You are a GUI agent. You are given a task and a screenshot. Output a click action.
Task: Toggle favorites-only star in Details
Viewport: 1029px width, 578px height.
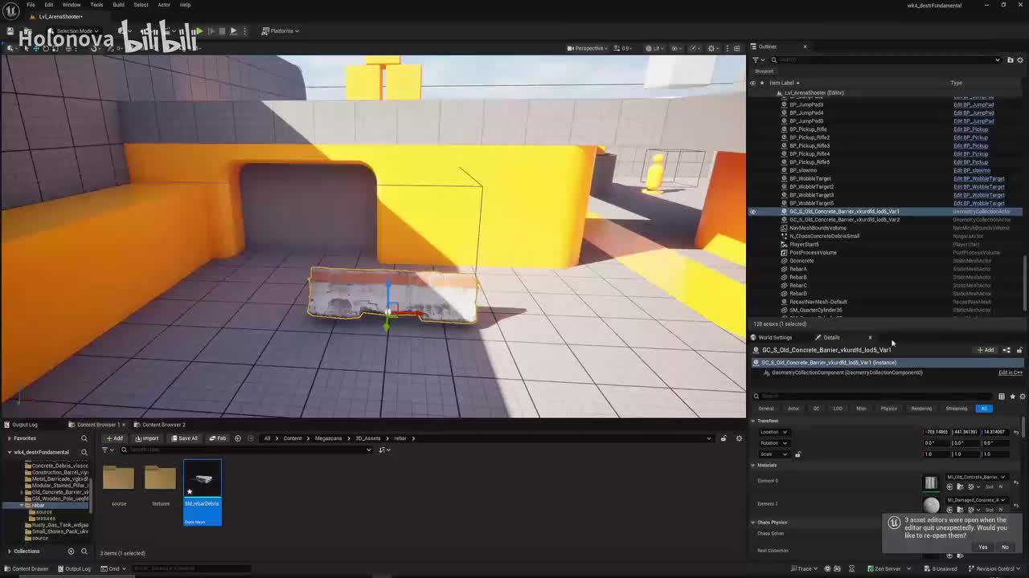click(x=1012, y=396)
